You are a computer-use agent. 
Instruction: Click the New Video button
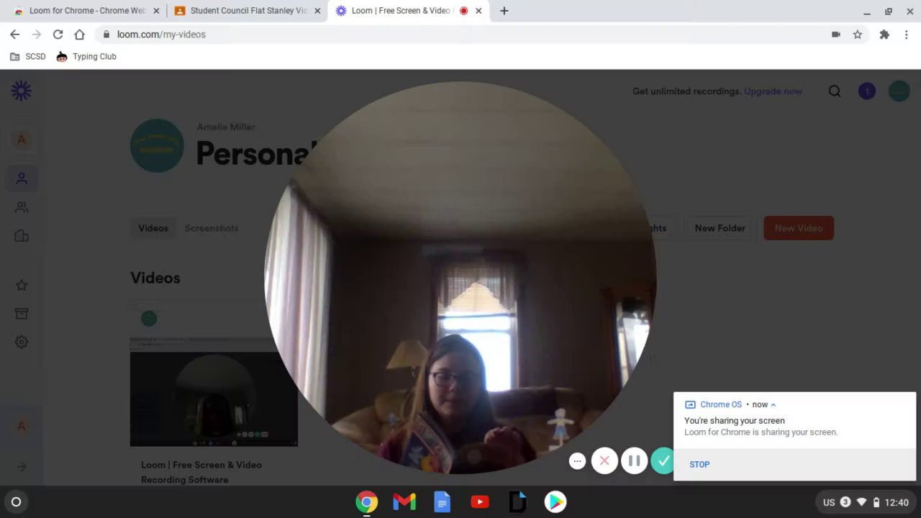799,228
